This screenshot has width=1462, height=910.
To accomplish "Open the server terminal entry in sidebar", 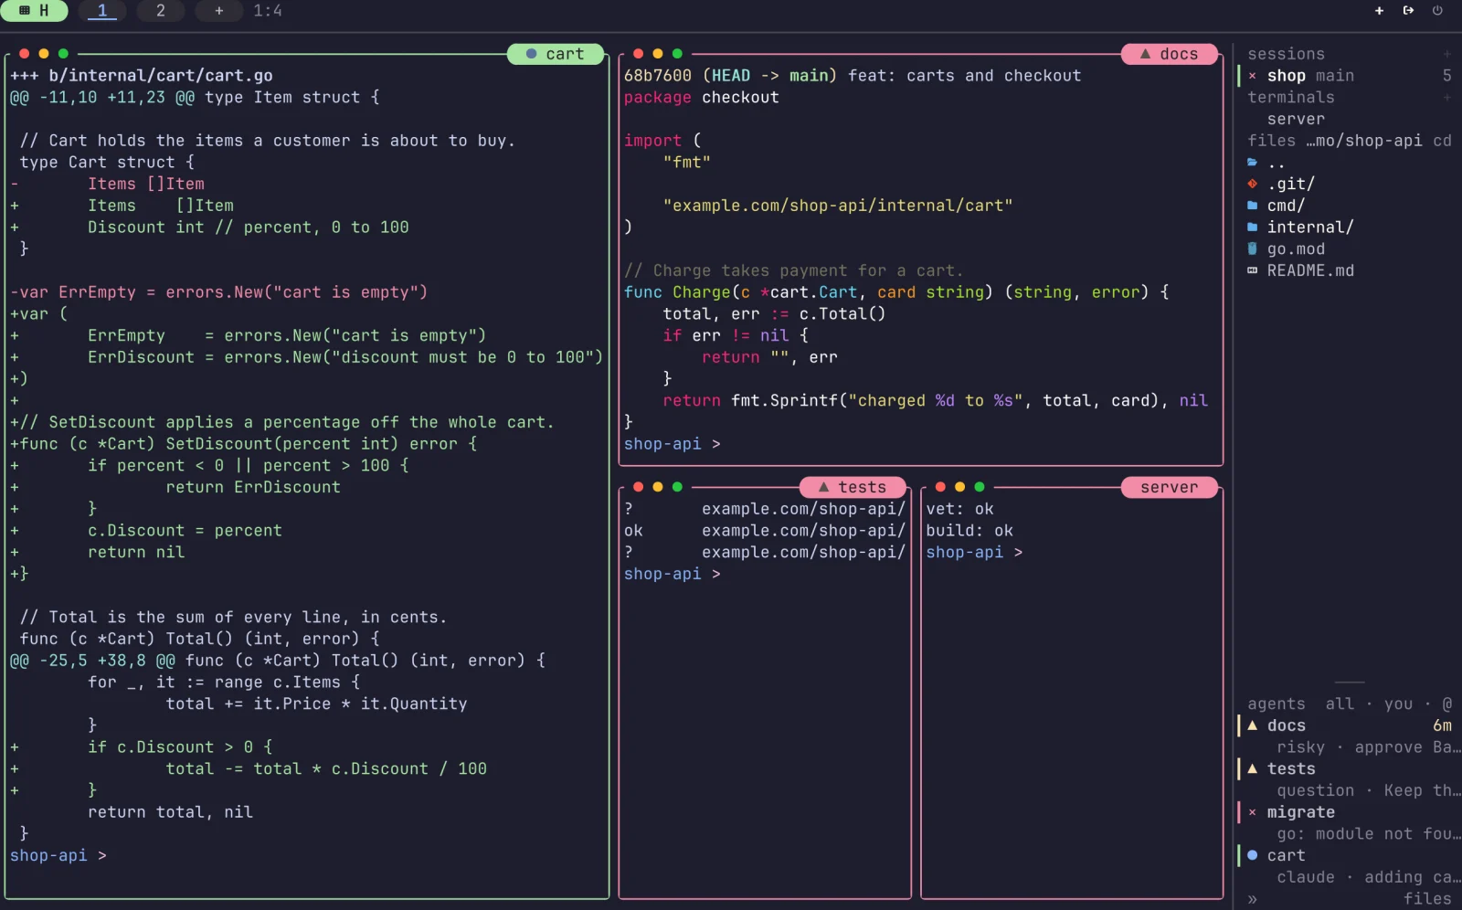I will (x=1296, y=120).
